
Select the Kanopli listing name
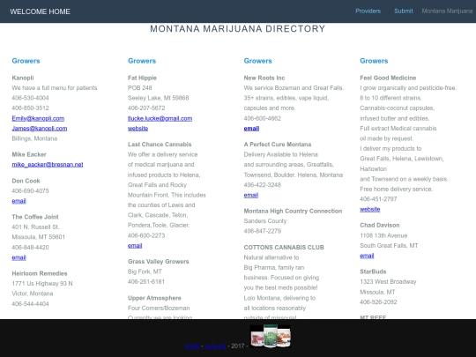[x=23, y=78]
